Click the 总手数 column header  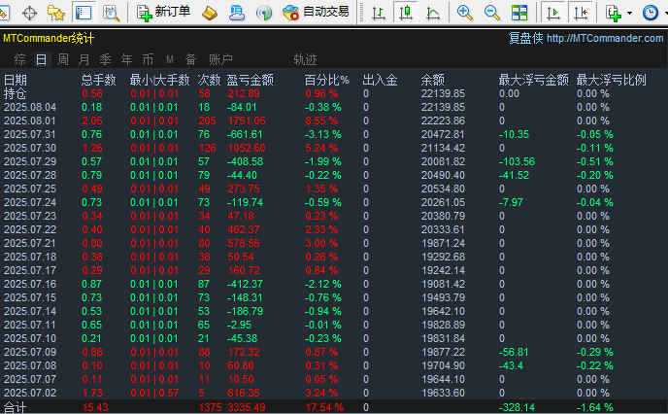pyautogui.click(x=98, y=80)
